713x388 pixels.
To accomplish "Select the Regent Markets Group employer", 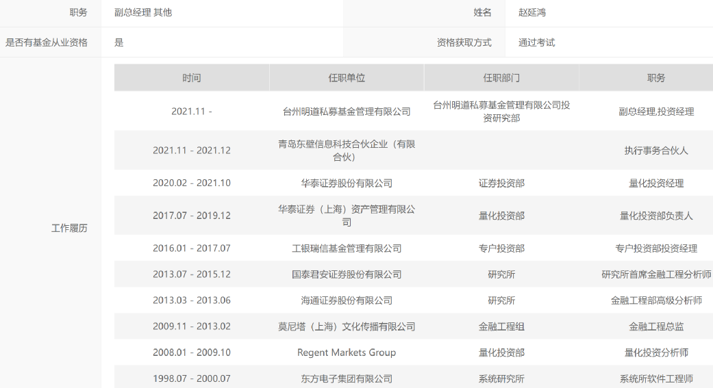I will (347, 352).
